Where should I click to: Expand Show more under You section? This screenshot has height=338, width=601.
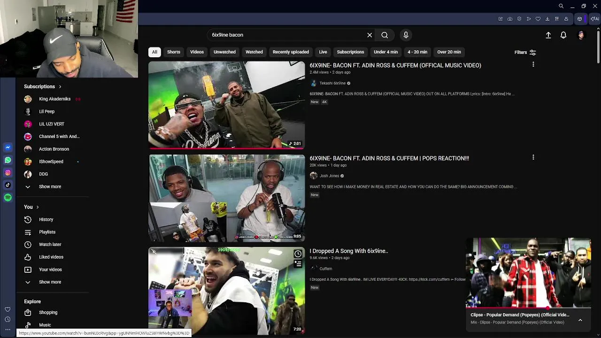coord(50,282)
